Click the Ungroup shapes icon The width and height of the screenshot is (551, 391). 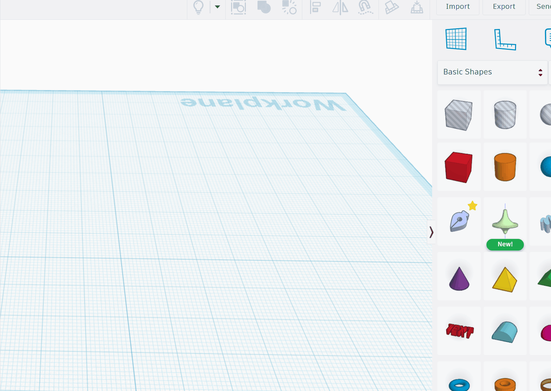coord(289,7)
